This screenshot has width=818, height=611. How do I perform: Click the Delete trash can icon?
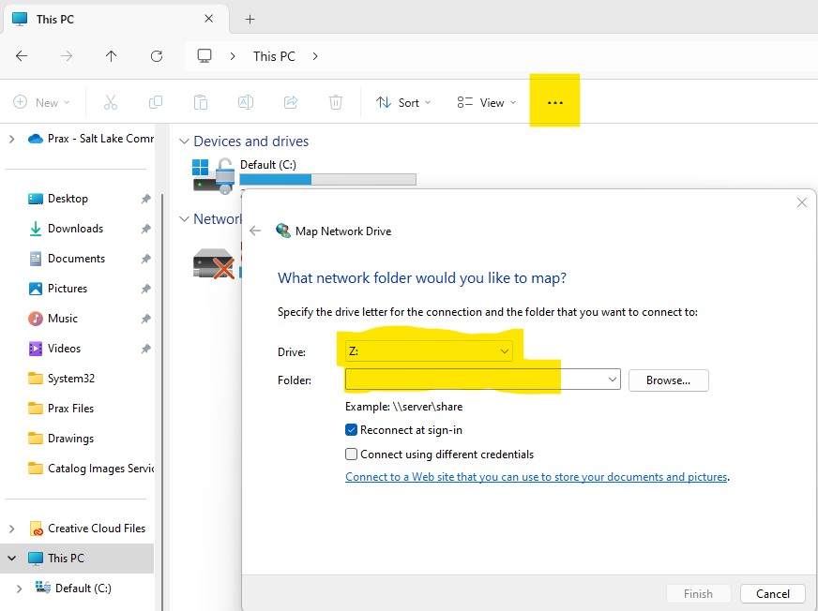pos(336,102)
